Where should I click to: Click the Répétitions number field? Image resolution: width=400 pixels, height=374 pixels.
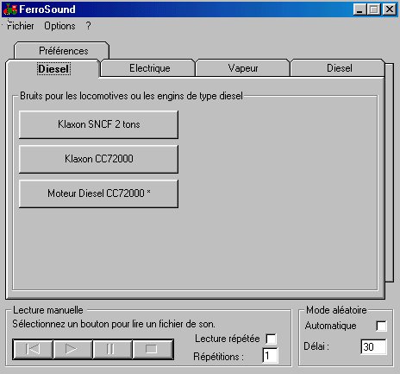pos(270,356)
